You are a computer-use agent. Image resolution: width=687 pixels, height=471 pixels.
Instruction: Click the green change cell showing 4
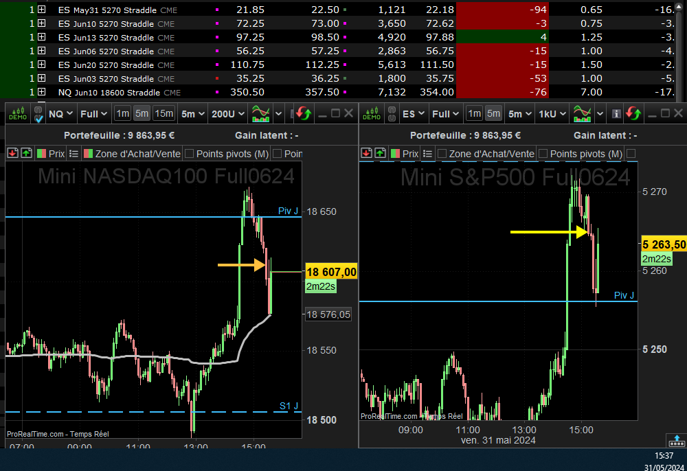(502, 37)
